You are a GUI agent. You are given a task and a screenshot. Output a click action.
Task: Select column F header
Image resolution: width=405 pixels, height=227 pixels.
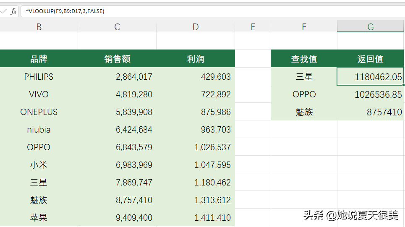tap(304, 27)
